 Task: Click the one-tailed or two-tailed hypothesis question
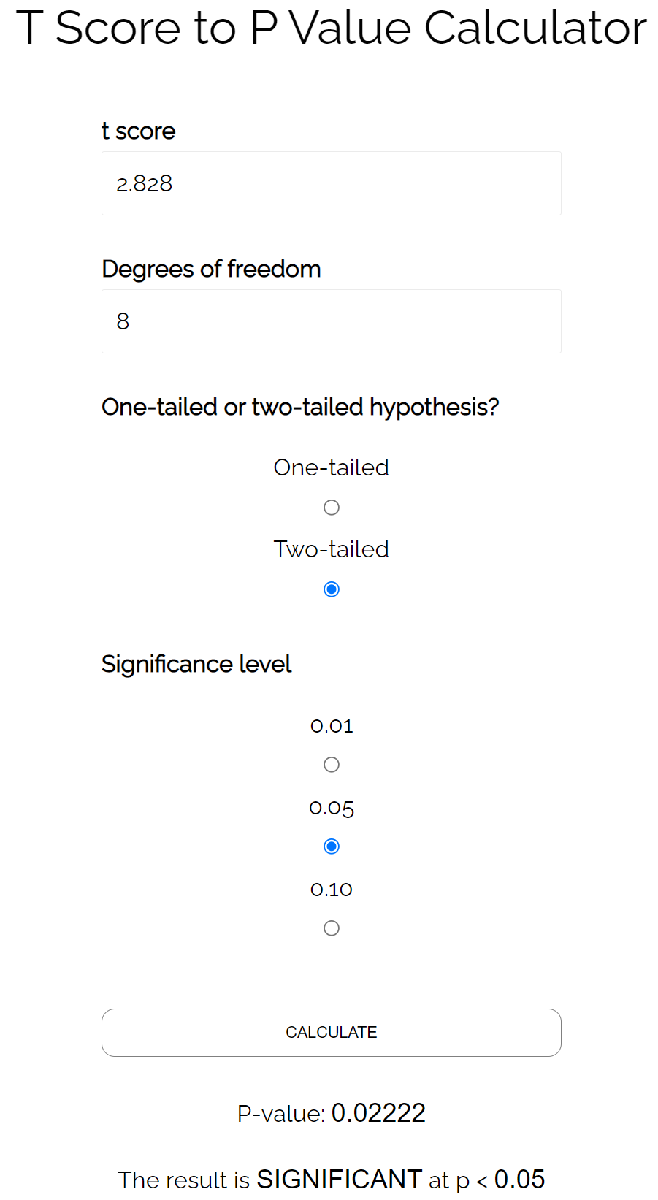300,407
